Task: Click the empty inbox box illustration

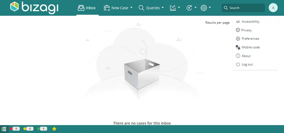Action: 142,74
